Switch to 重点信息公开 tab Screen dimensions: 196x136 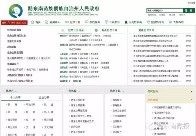[x=109, y=30]
